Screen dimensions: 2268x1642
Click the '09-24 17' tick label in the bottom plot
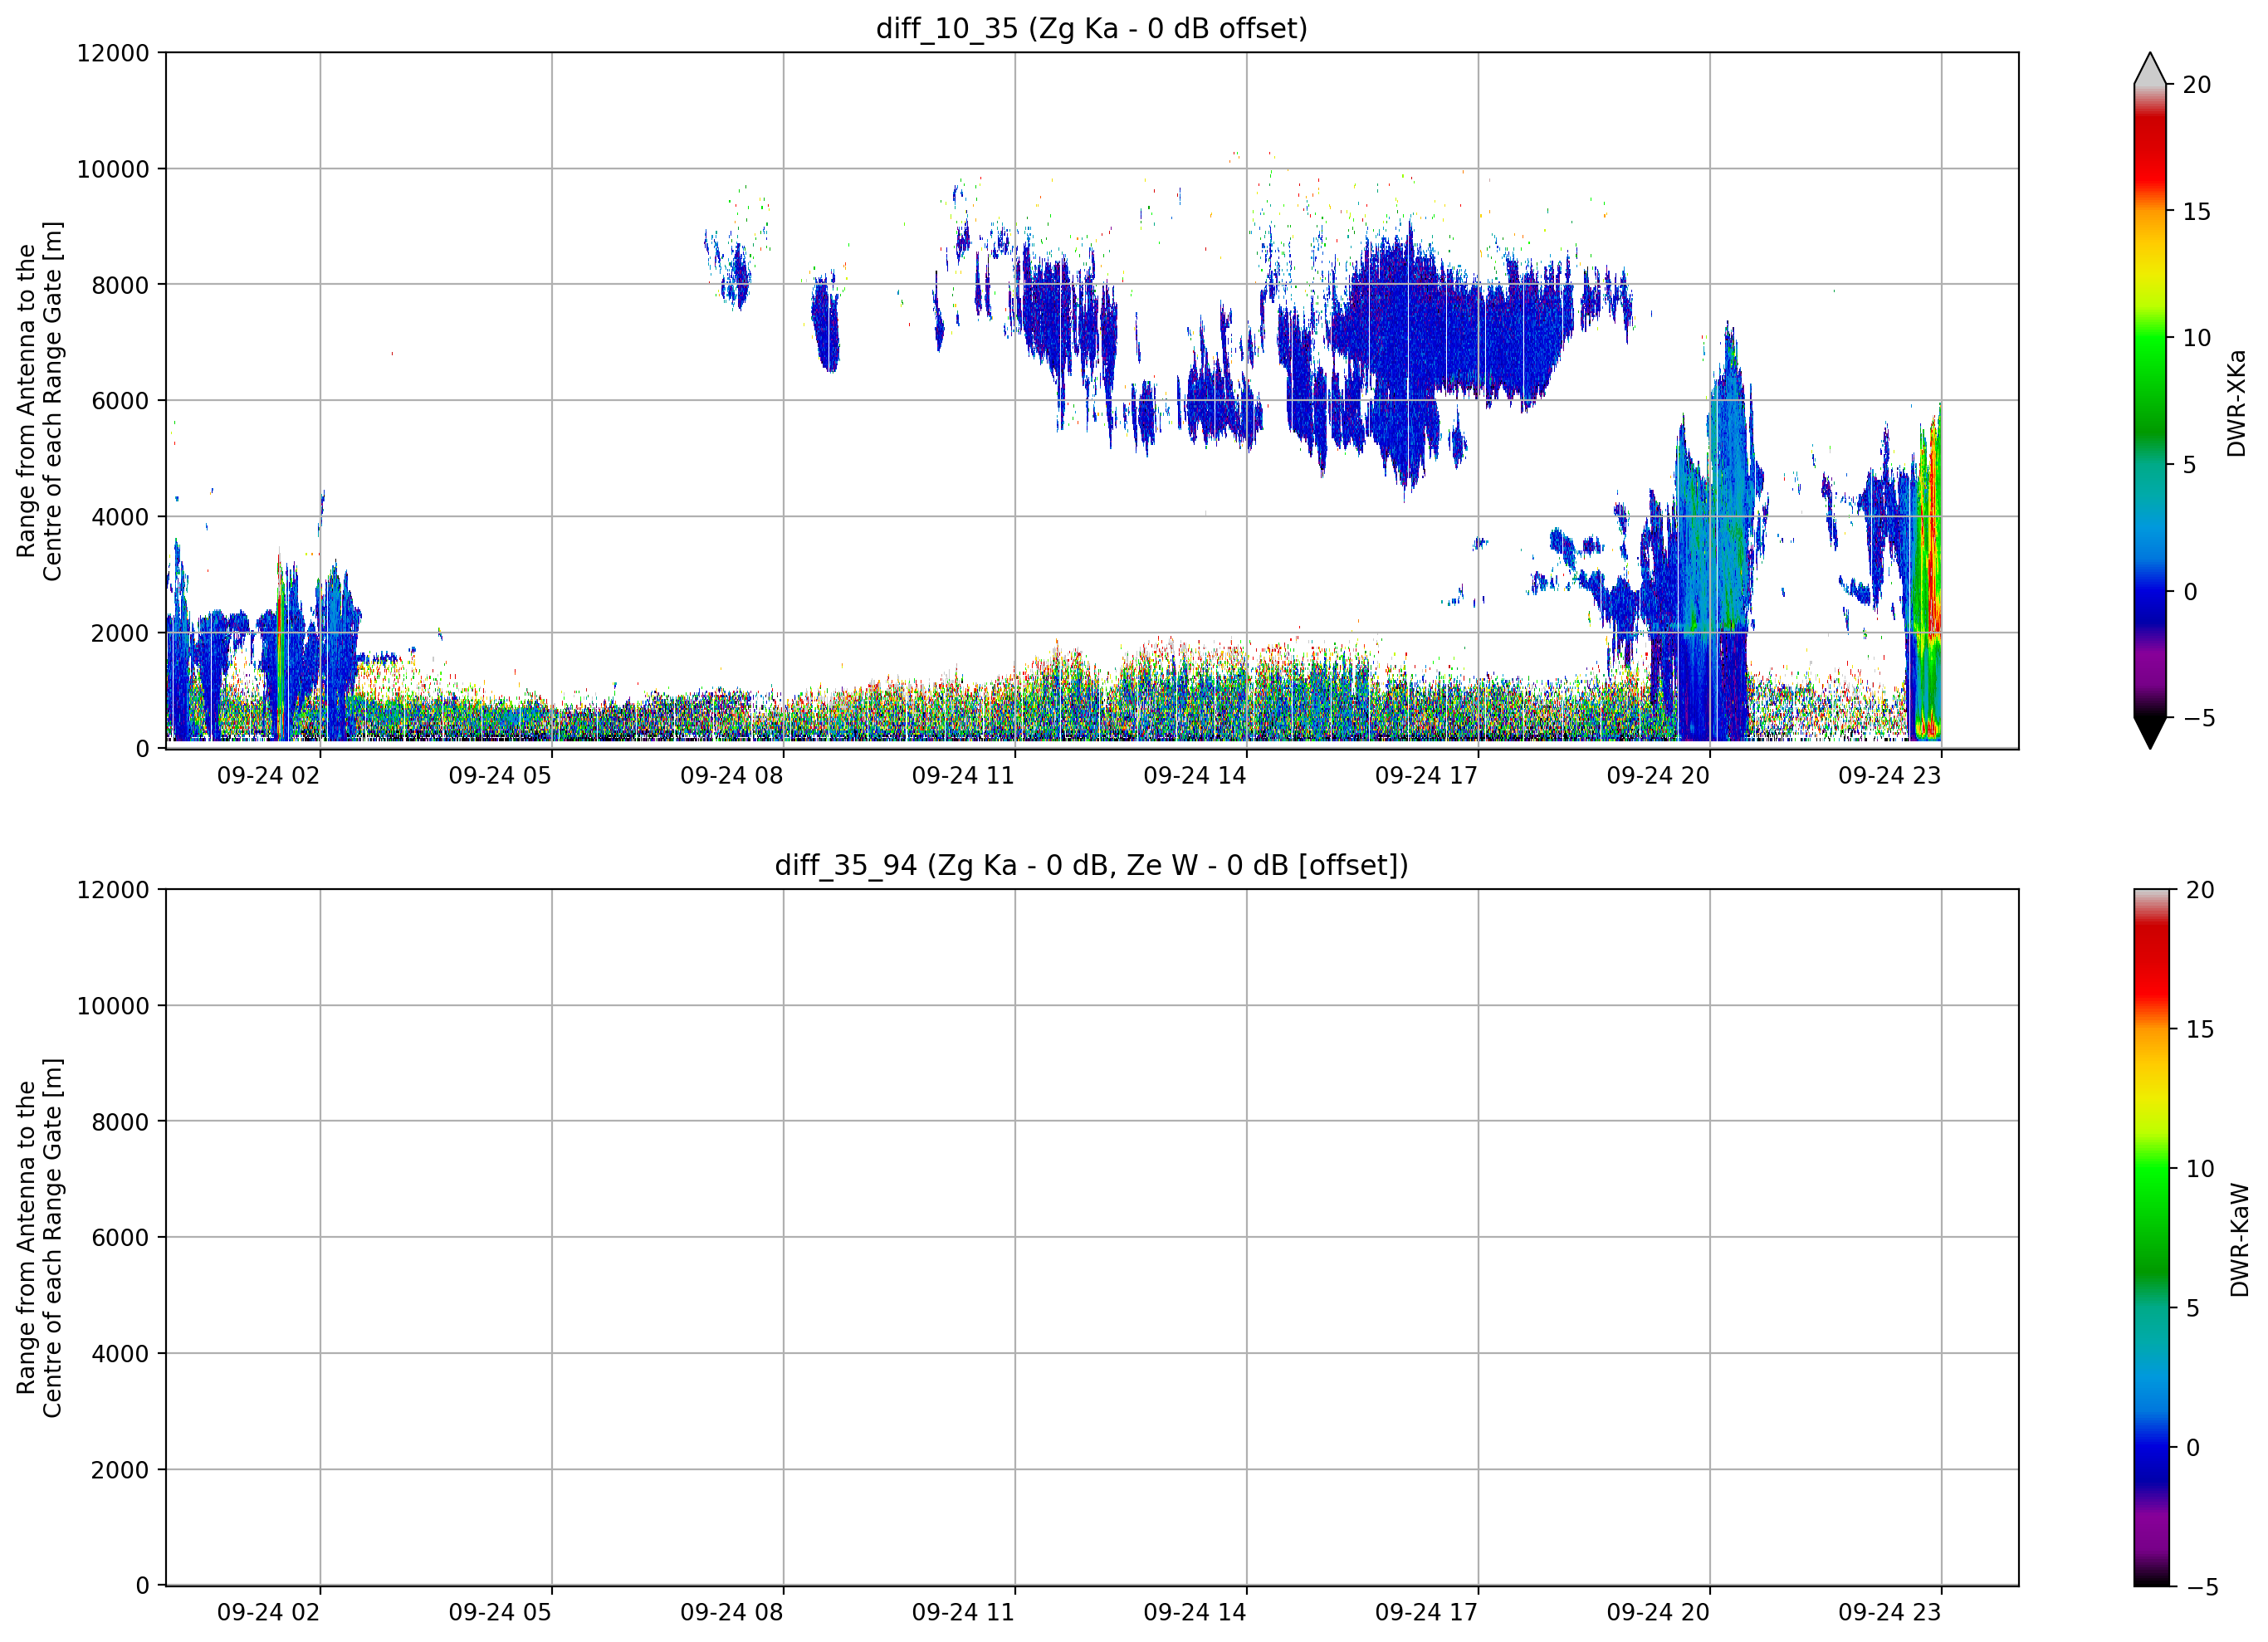1426,1613
